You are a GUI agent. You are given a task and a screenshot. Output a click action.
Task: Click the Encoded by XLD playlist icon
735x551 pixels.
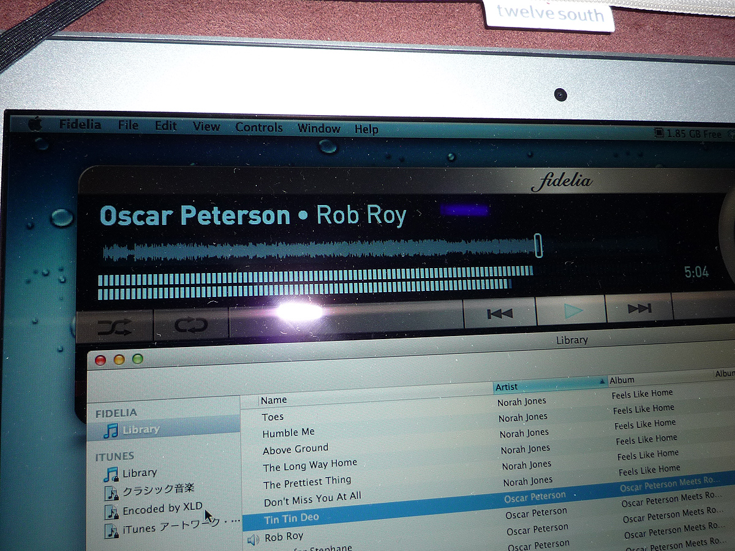point(111,511)
